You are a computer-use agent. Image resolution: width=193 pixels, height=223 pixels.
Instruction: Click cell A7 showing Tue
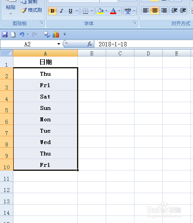46,131
